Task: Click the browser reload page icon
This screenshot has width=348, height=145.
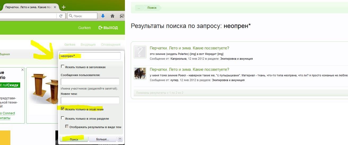Action: tap(61, 16)
